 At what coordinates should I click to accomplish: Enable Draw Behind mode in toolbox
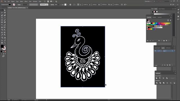point(3,54)
